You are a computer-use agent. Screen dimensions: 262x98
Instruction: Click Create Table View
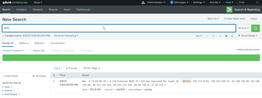coord(235,19)
